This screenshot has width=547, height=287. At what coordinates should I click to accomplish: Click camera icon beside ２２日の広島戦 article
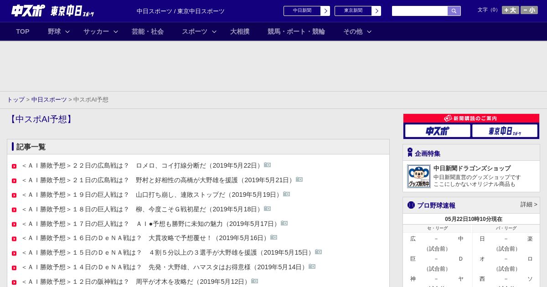click(268, 165)
